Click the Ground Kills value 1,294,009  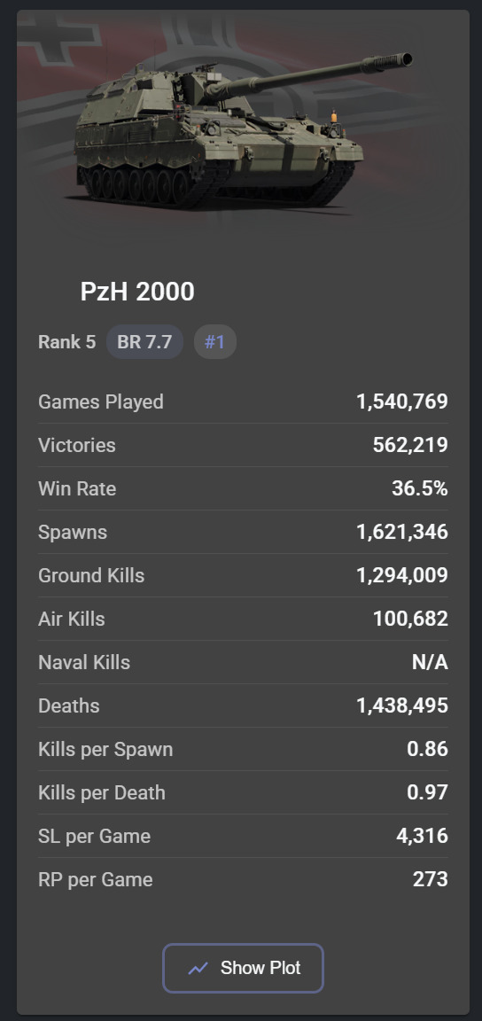pos(402,575)
